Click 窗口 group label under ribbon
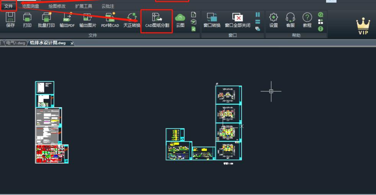 tap(232, 35)
